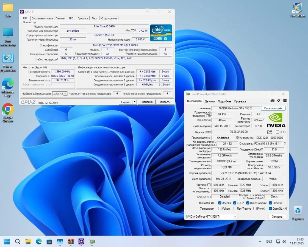This screenshot has width=308, height=247.
Task: Switch to the Память tab
Action: pos(60,18)
